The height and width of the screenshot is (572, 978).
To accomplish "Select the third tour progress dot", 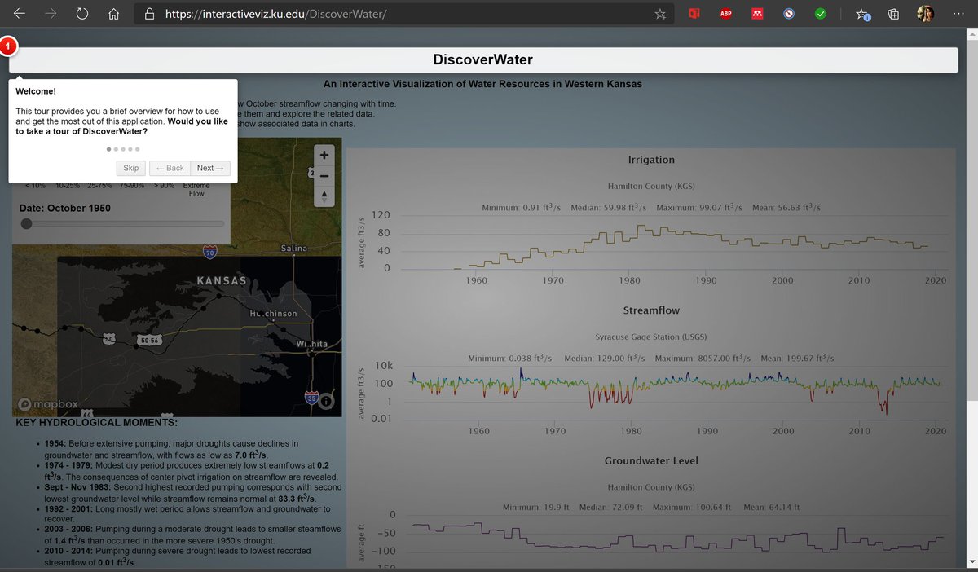I will [x=123, y=149].
